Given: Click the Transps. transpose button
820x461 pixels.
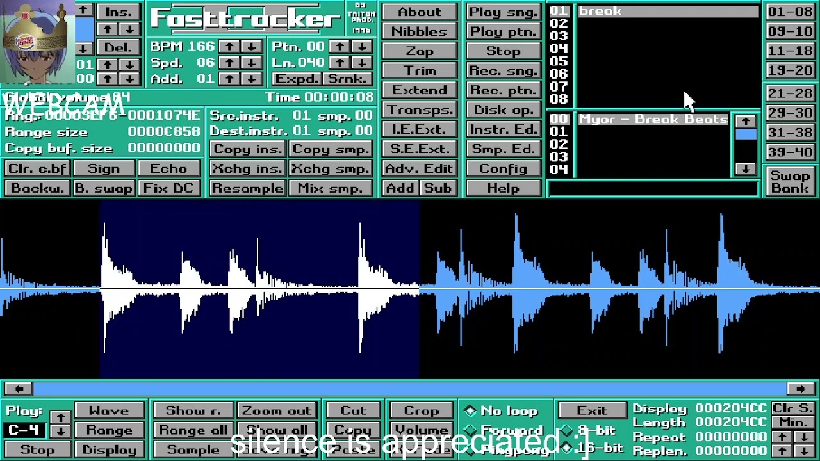Looking at the screenshot, I should 420,109.
